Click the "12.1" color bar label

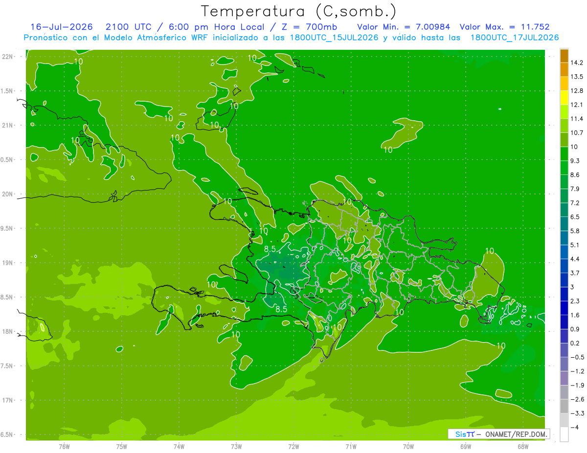(577, 105)
